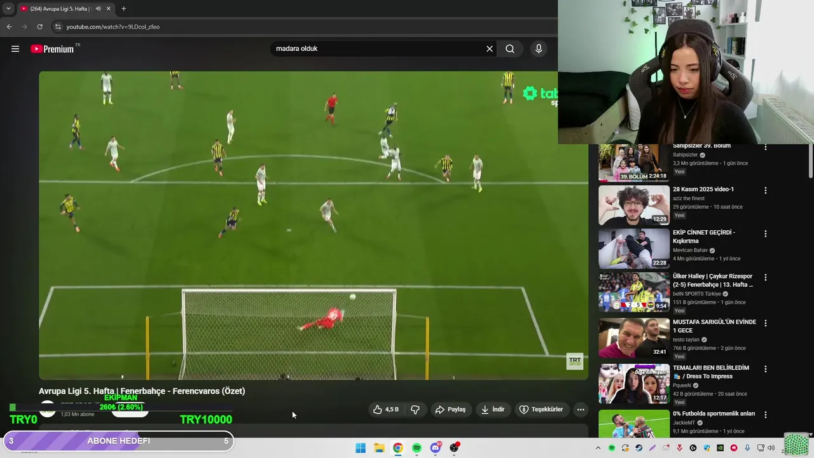
Task: Open options for TEMALARI BEN BELİRLEDİM video
Action: [x=766, y=369]
